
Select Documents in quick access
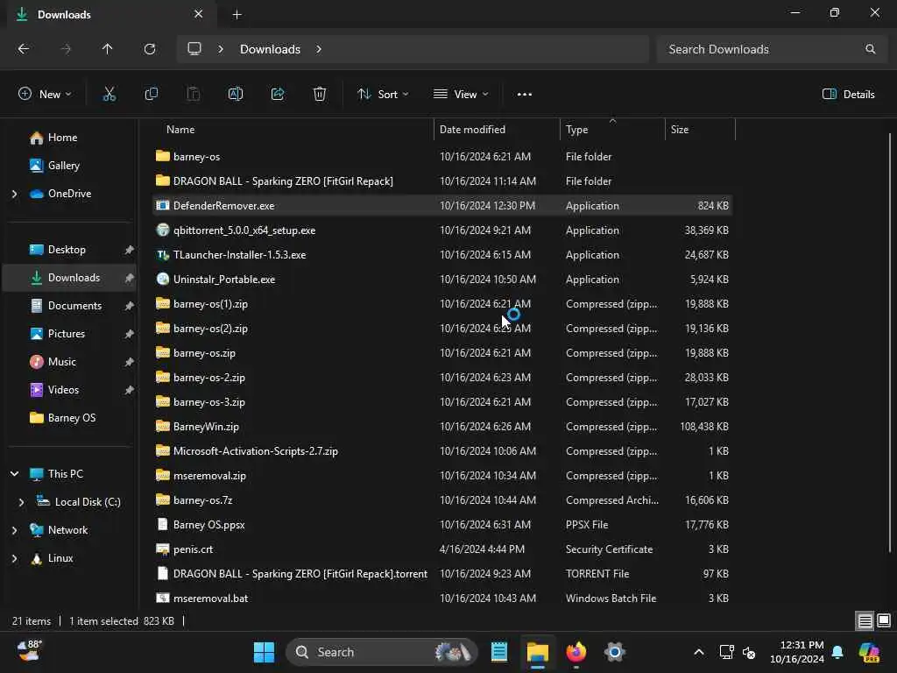coord(74,306)
